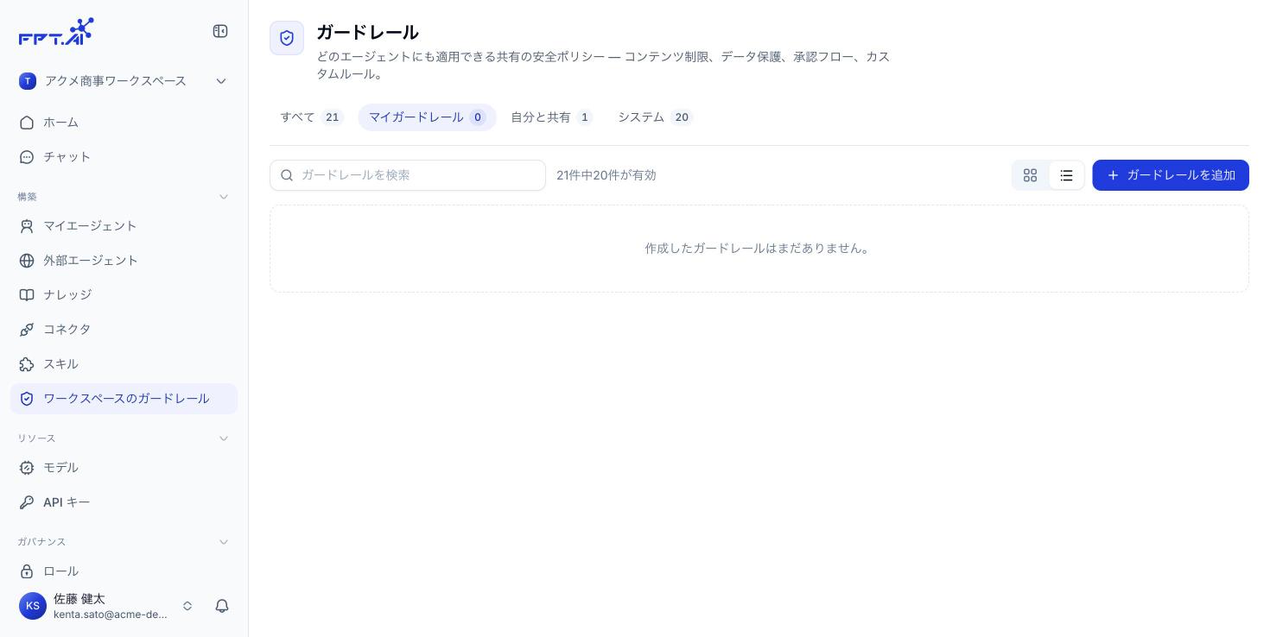Open the 佐藤 健太 account menu
The image size is (1270, 637).
pos(108,606)
